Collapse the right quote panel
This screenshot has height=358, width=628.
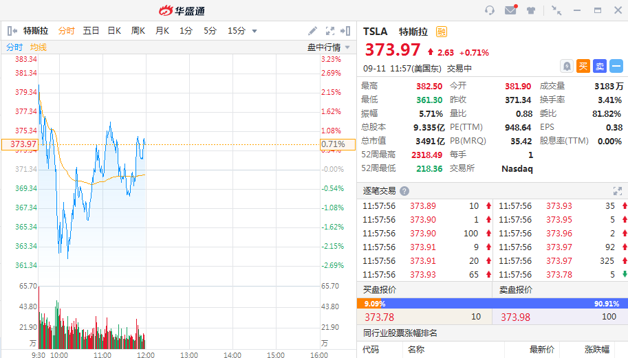(x=347, y=31)
